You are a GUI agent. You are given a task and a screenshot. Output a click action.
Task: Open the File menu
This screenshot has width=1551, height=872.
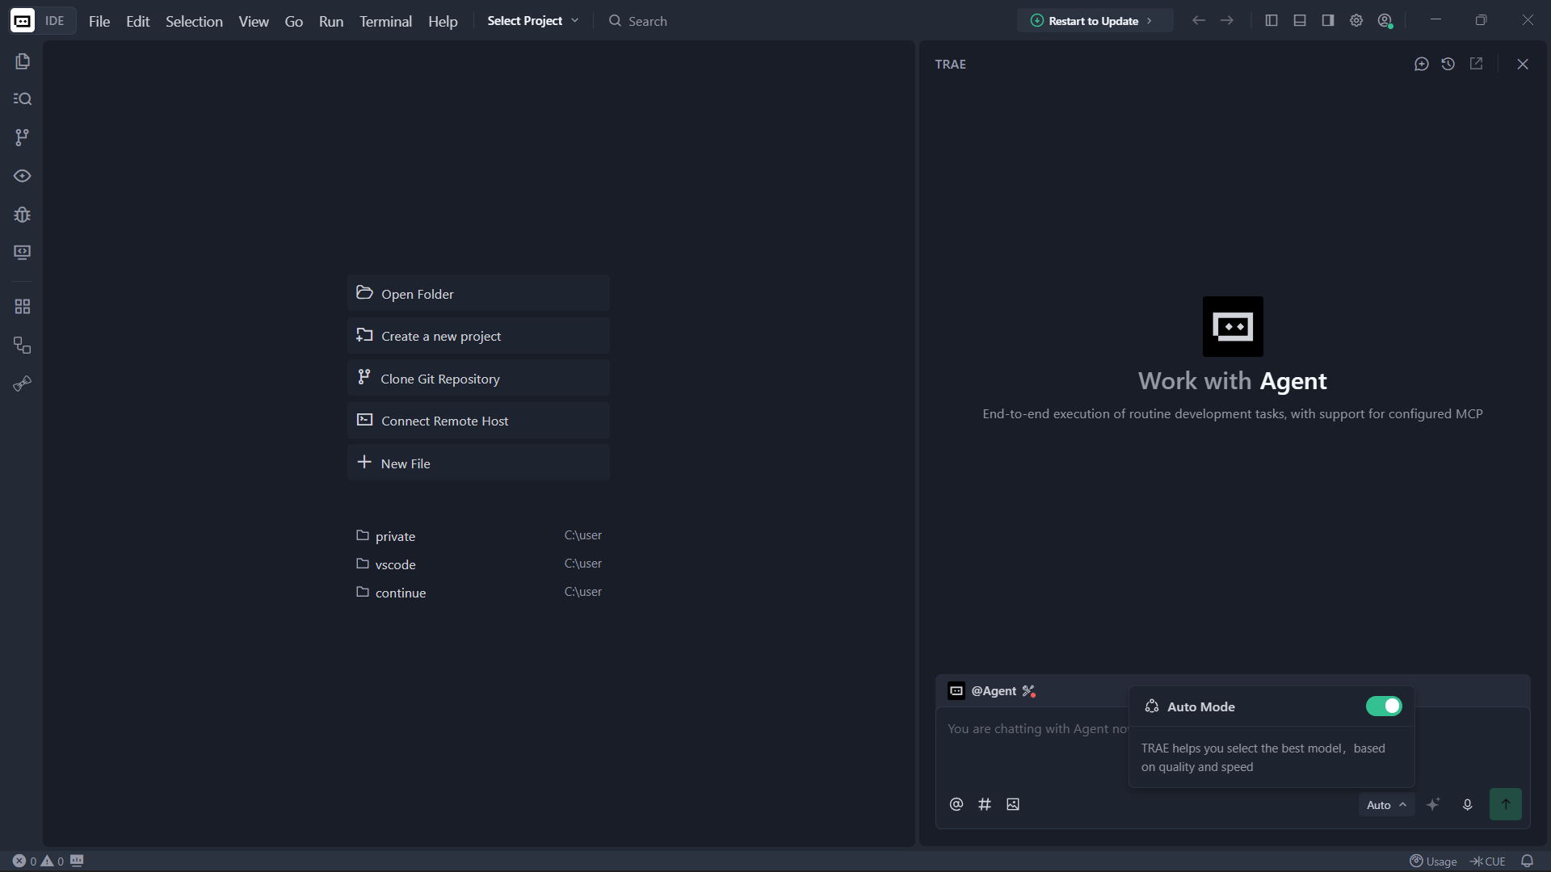point(99,22)
